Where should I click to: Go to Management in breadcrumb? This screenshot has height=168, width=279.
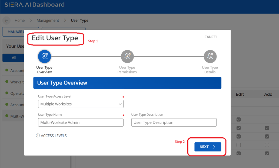tap(48, 21)
